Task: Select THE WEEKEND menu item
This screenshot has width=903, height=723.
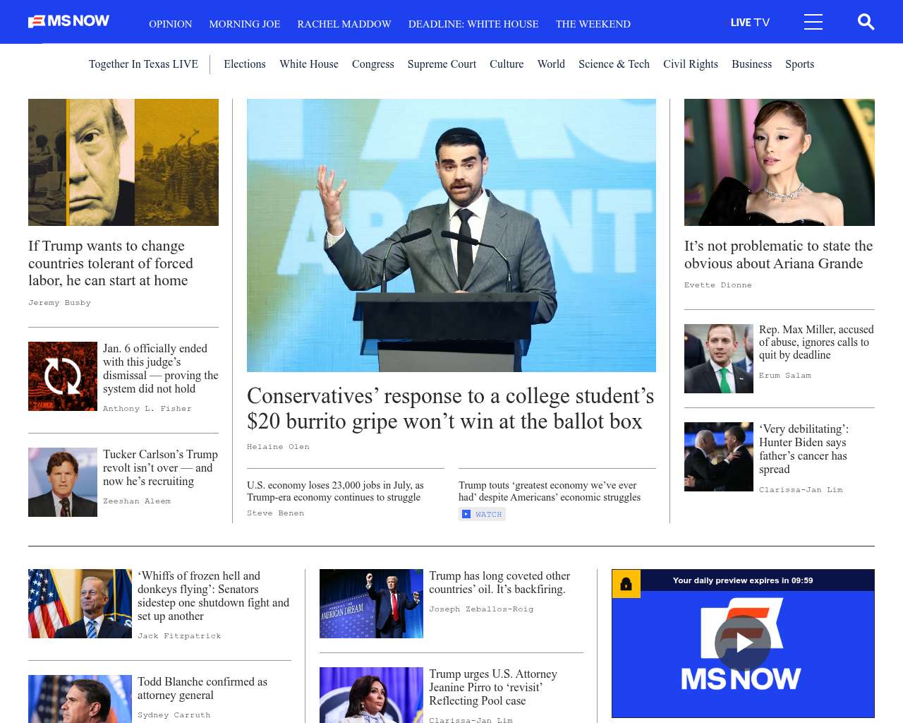Action: (593, 24)
